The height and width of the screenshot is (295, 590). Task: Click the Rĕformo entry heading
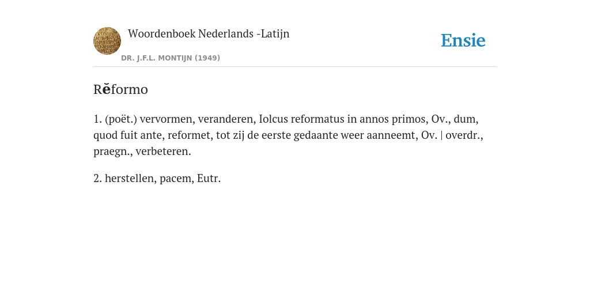[120, 89]
